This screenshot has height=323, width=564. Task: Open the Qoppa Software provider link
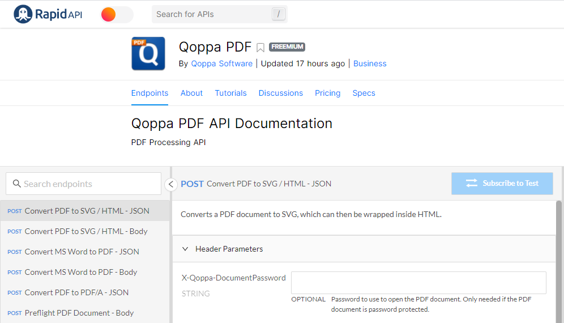tap(221, 63)
